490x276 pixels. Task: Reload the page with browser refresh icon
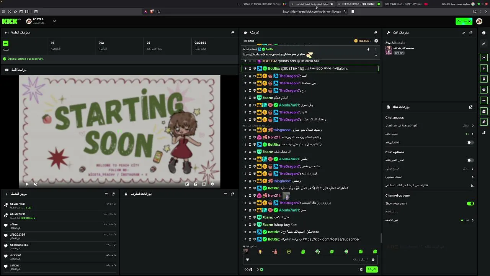click(475, 11)
